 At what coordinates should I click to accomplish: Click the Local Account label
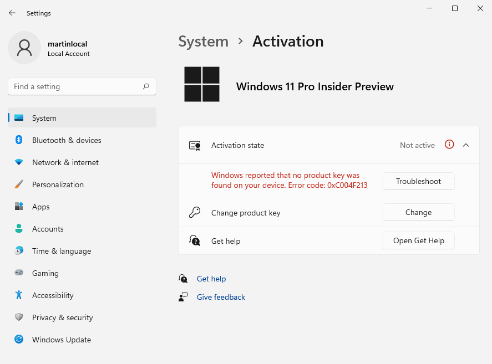(69, 54)
